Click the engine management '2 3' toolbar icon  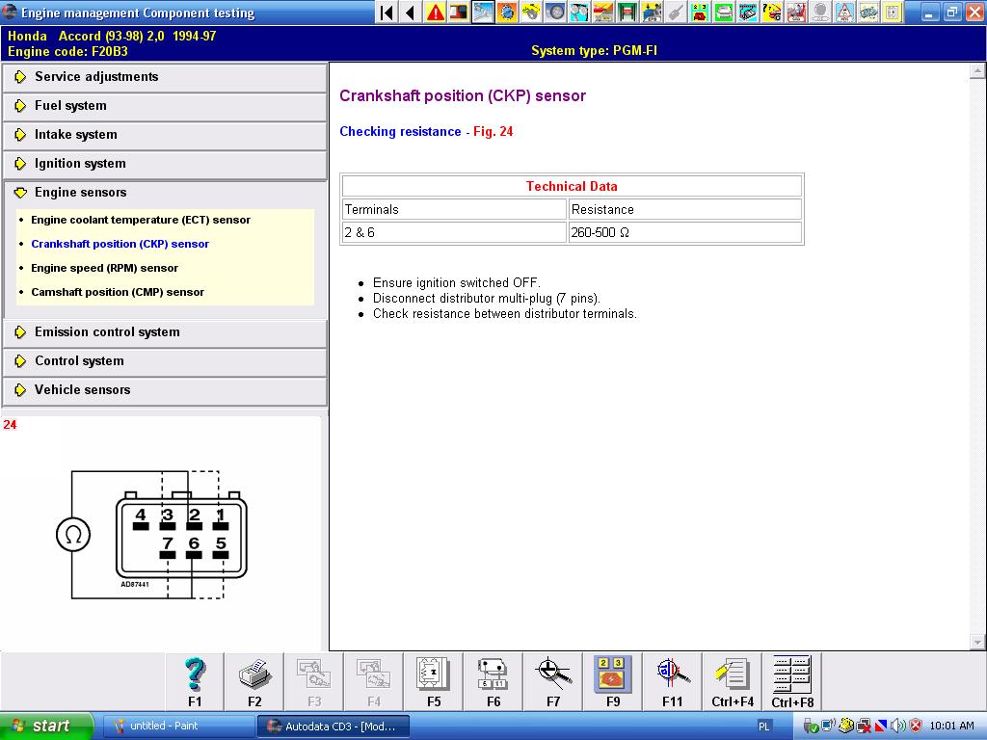point(698,12)
